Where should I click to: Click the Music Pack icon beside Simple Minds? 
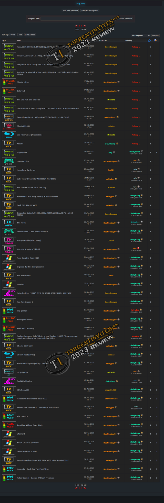(9, 82)
